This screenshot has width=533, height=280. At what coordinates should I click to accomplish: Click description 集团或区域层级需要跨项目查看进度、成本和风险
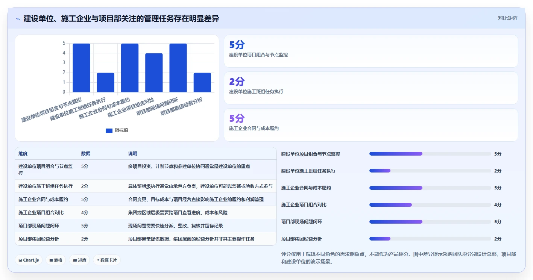pyautogui.click(x=178, y=212)
